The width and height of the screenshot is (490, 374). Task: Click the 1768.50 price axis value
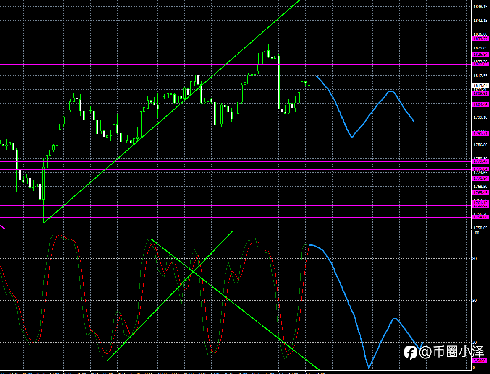point(481,187)
